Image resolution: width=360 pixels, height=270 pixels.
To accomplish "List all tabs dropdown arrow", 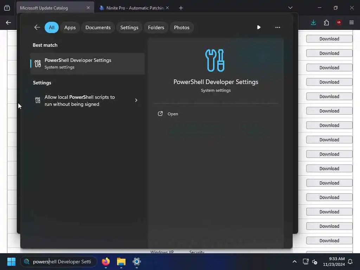I will pyautogui.click(x=290, y=8).
